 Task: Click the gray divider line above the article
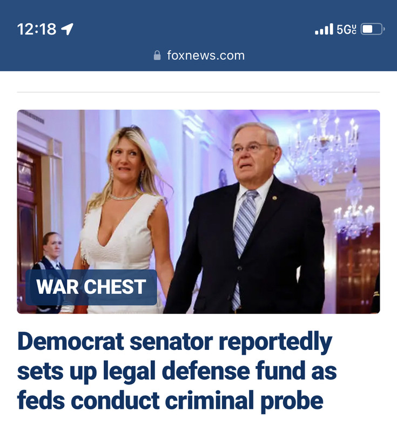coord(198,92)
